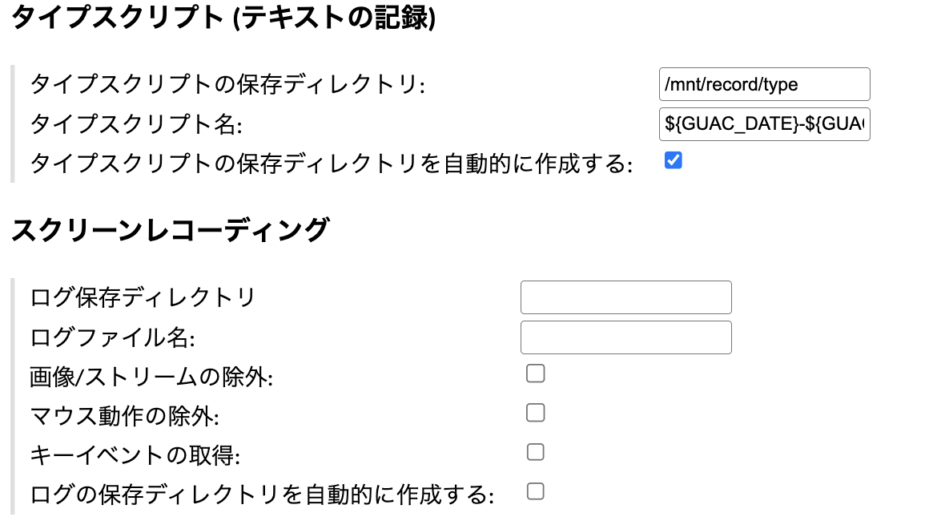The height and width of the screenshot is (529, 929).
Task: Click the タイプスクリプトの保存ディレクトリ label text
Action: click(x=227, y=85)
